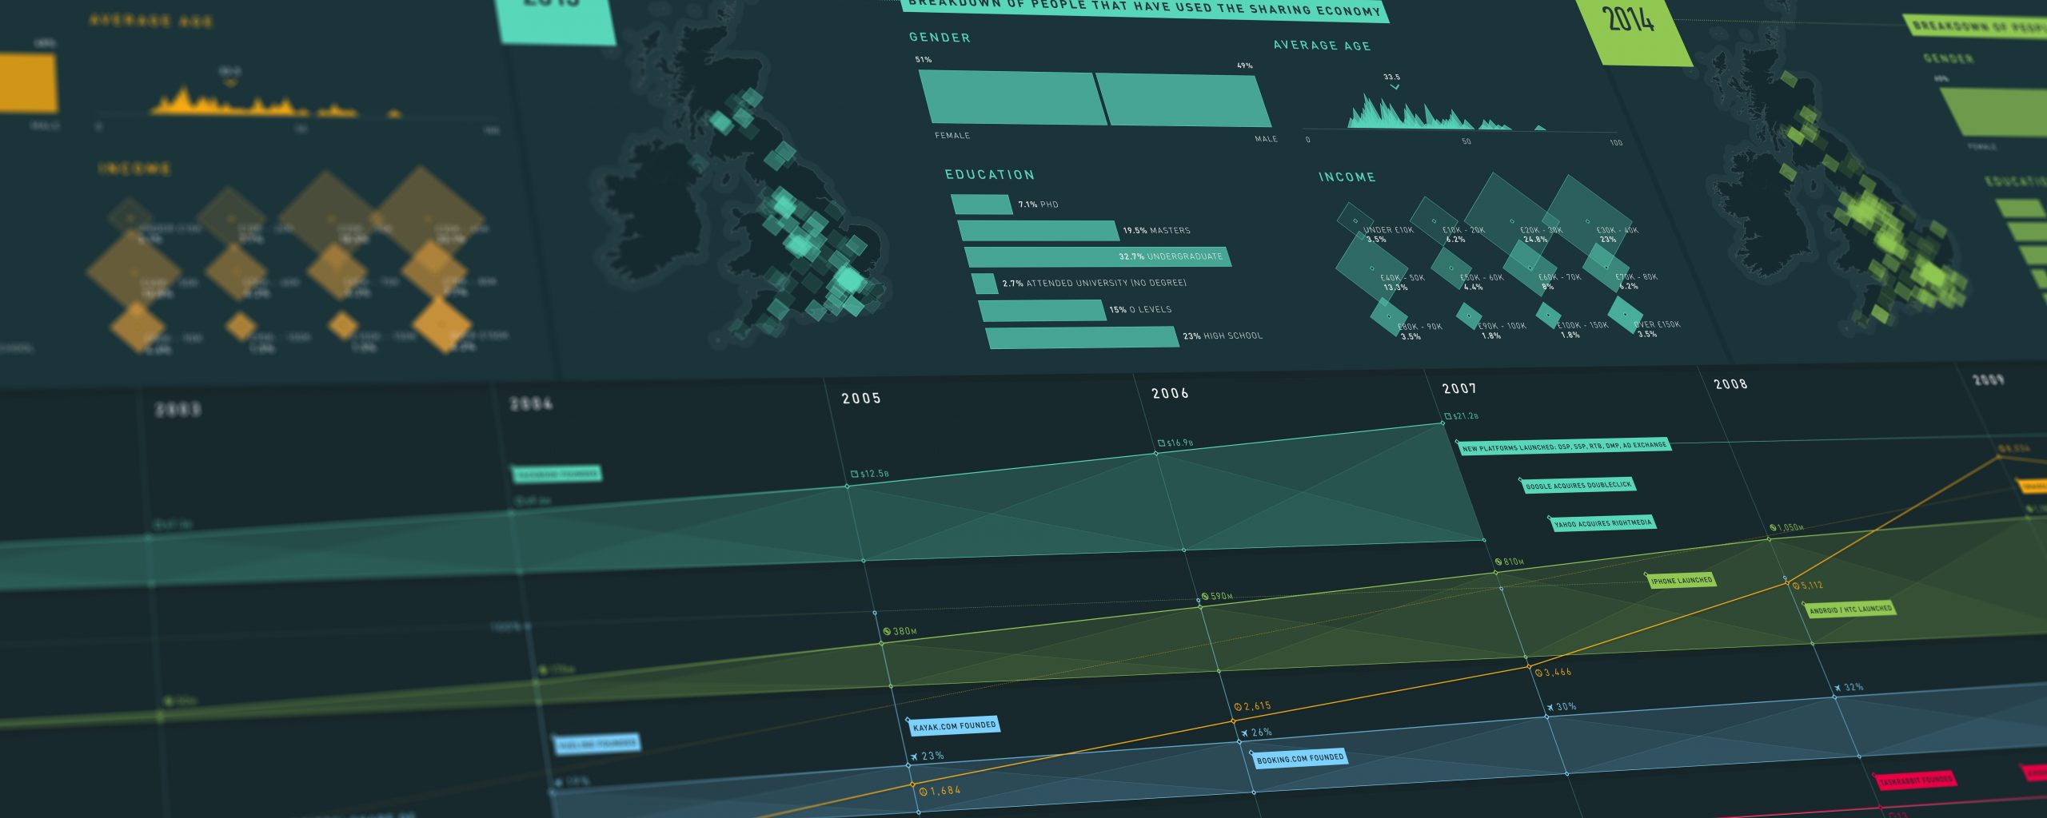Select the 2003 year marker
Screen dimensions: 2047x818
pos(178,410)
